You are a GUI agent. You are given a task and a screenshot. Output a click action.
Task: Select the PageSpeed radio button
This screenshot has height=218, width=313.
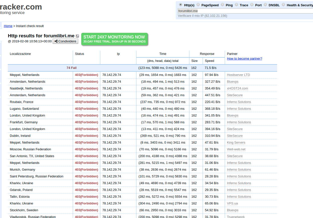[198, 5]
